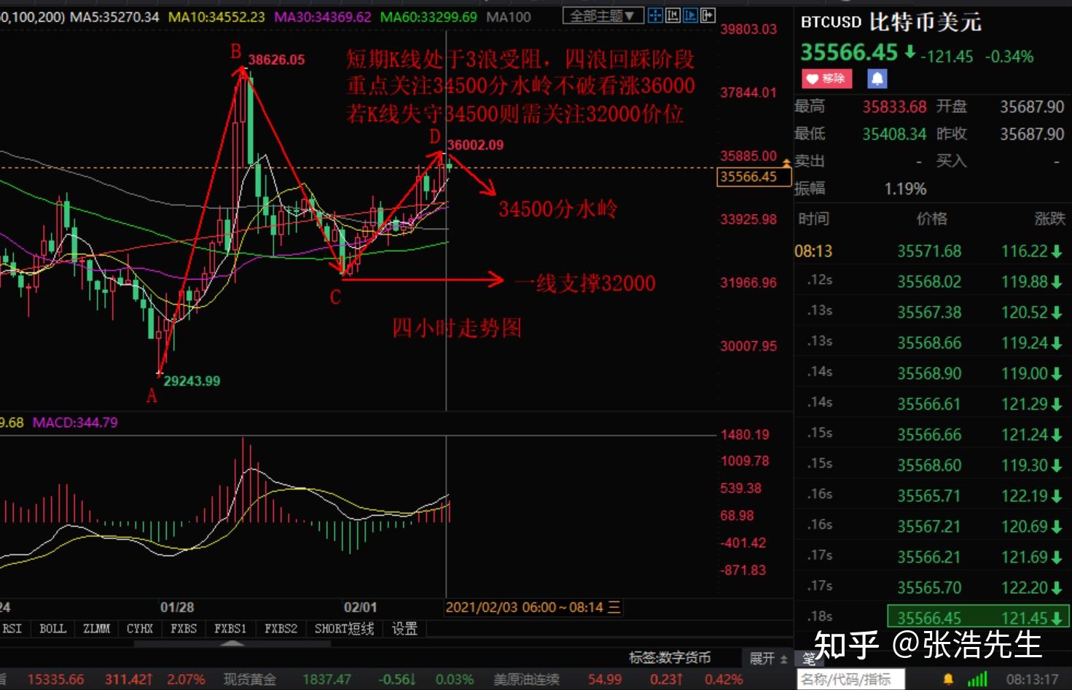The height and width of the screenshot is (690, 1072).
Task: Click the 笔 tick tab
Action: tap(808, 659)
